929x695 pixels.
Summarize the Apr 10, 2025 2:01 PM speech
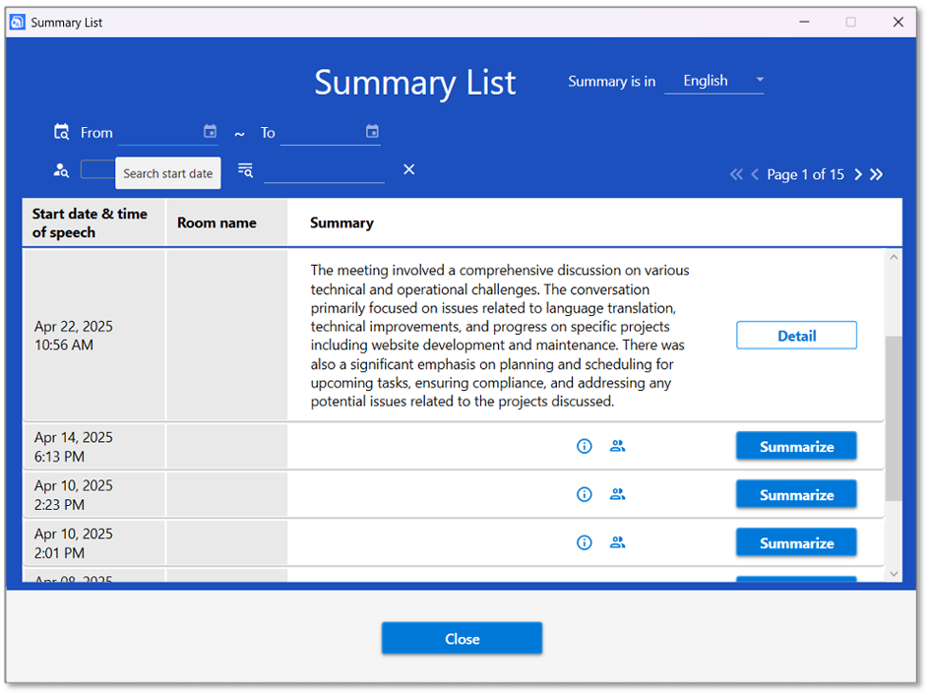coord(796,542)
